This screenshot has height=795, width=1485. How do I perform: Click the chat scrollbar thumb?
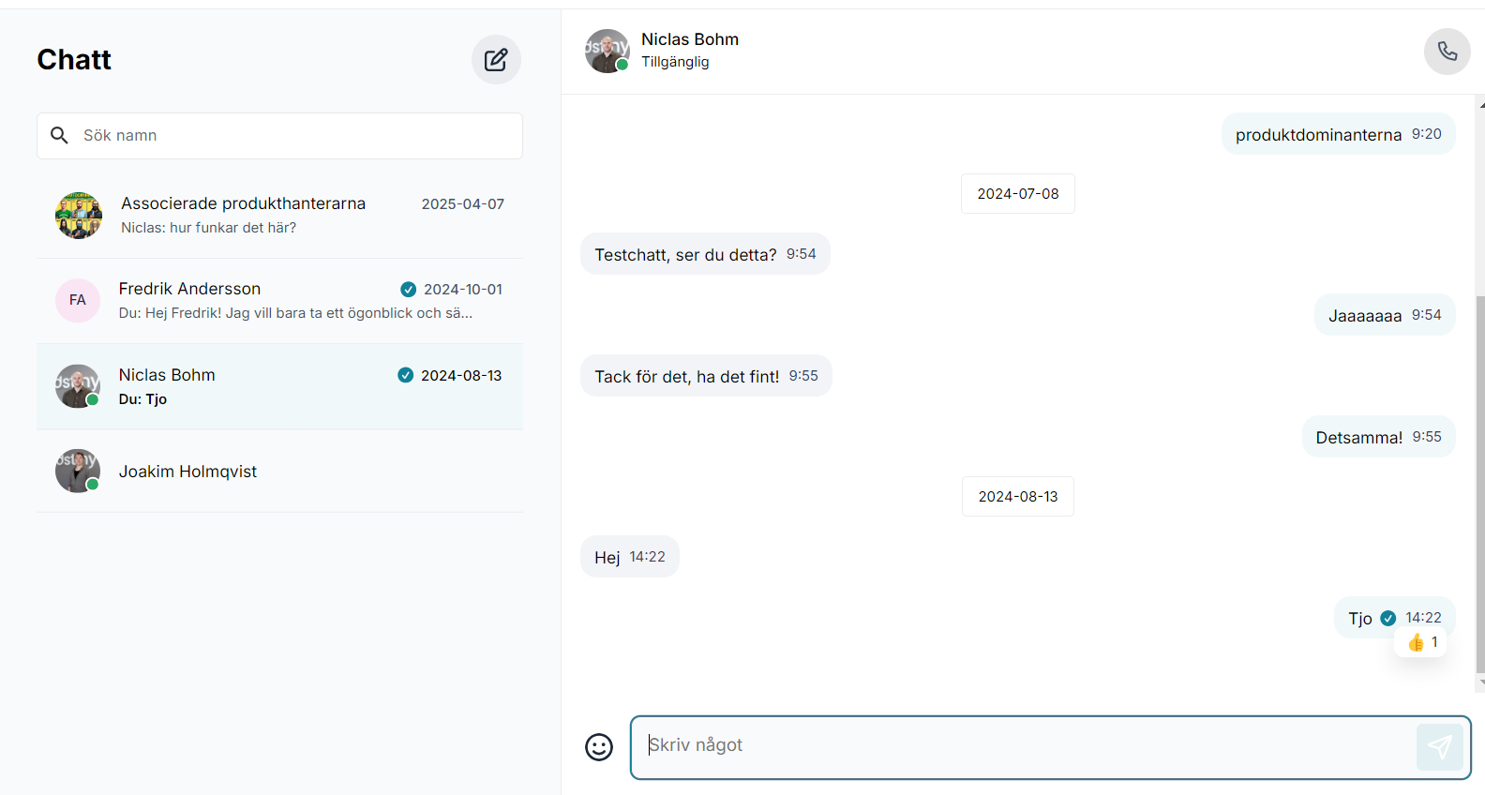[1479, 483]
